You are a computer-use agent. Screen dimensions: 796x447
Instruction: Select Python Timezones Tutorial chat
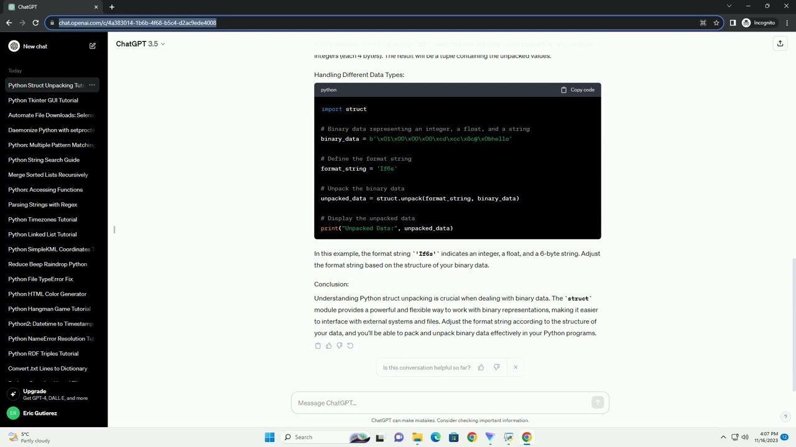(x=53, y=219)
